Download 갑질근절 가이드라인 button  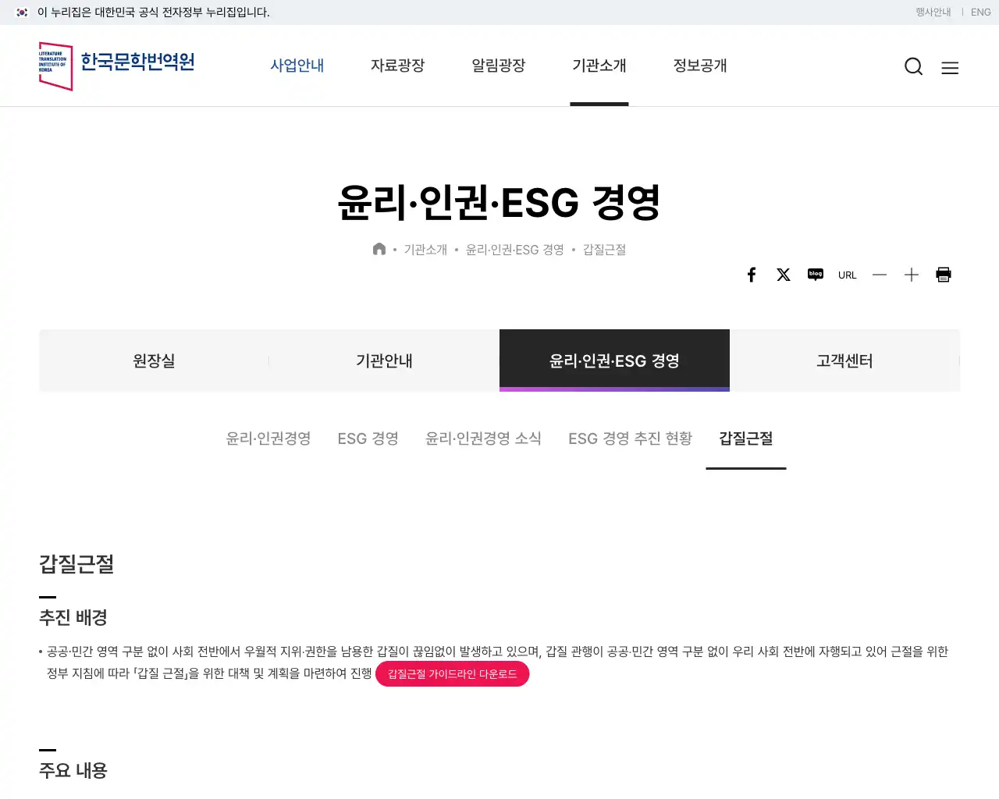tap(453, 674)
